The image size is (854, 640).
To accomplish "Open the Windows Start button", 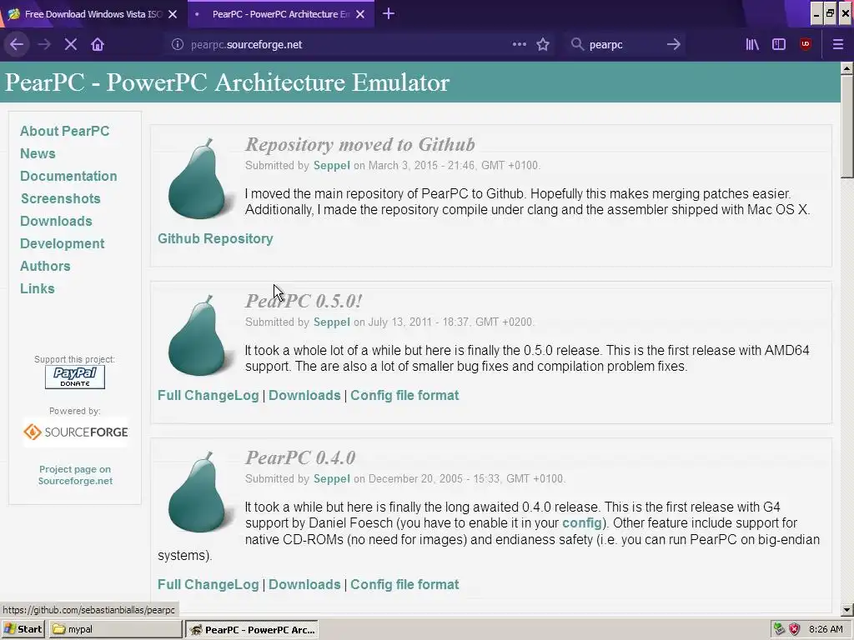I will (x=23, y=629).
